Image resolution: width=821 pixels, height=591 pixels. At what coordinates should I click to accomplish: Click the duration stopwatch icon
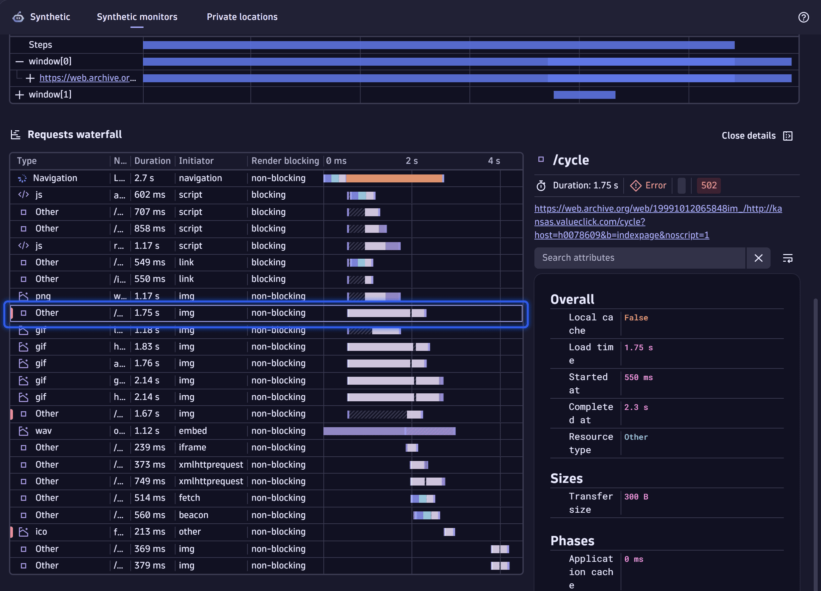tap(541, 186)
